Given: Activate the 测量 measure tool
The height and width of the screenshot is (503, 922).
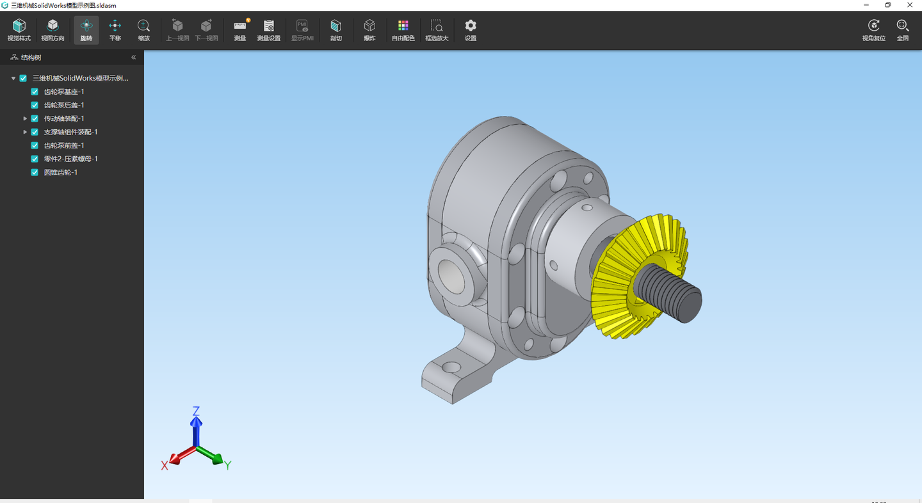Looking at the screenshot, I should 240,30.
